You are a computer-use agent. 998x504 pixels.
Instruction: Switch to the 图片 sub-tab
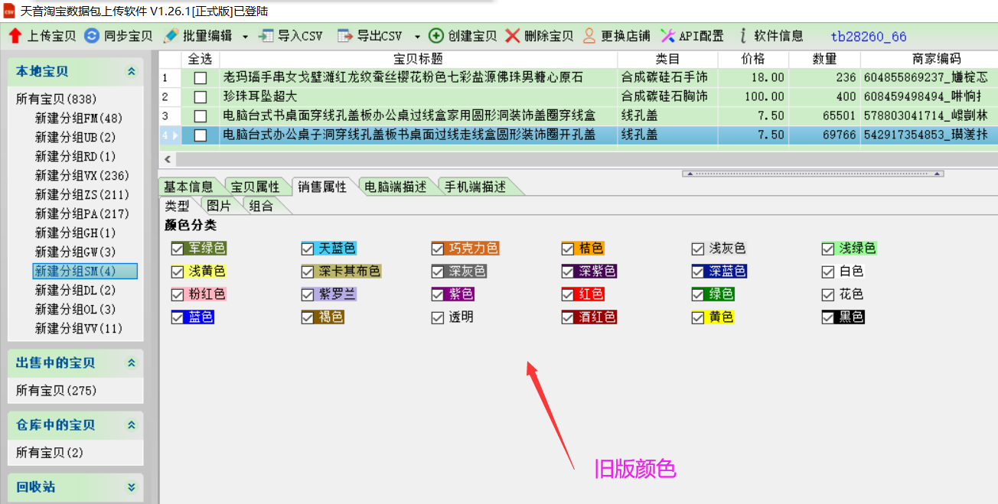click(219, 206)
